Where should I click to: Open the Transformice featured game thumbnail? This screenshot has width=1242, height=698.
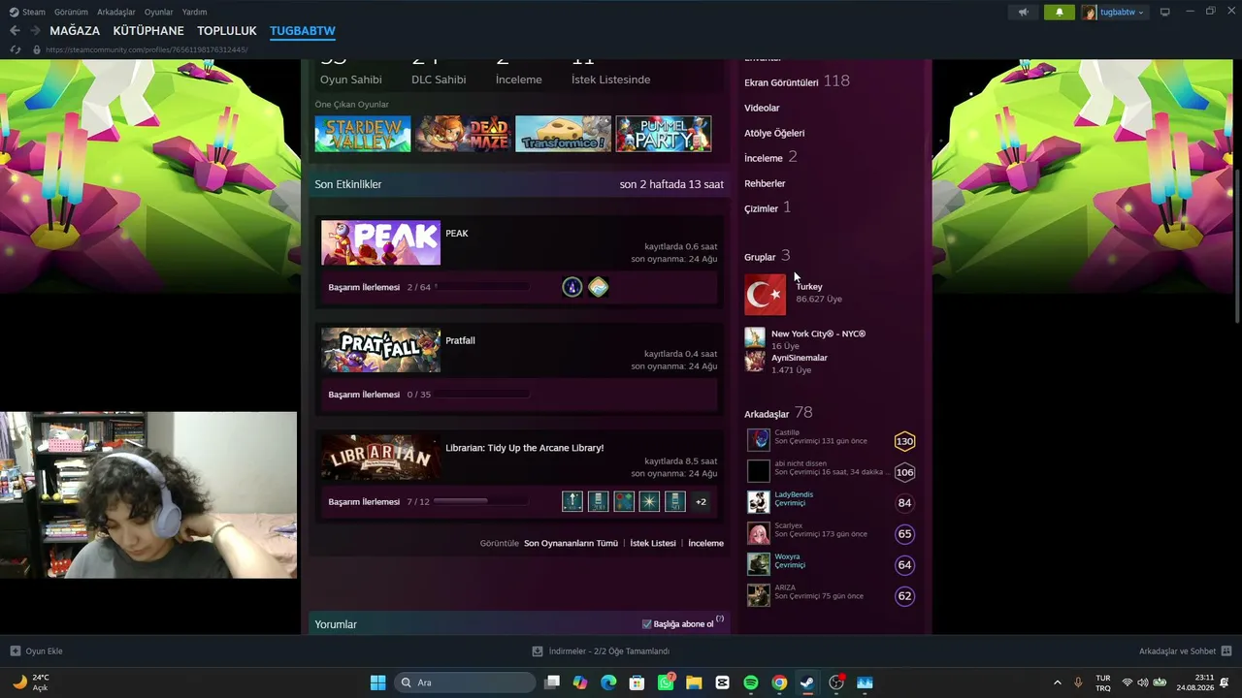click(x=563, y=134)
